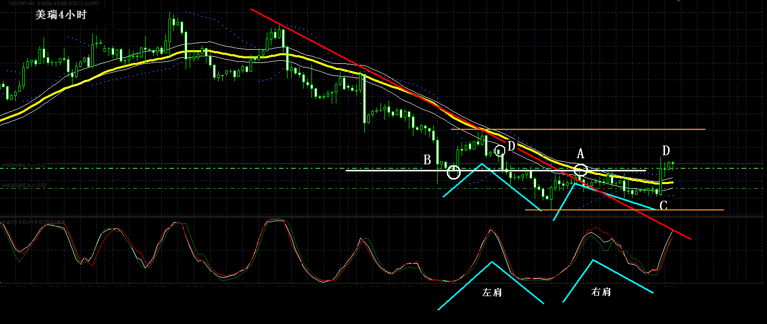This screenshot has height=324, width=767.
Task: Click the letter 'B' chart label
Action: click(x=427, y=160)
